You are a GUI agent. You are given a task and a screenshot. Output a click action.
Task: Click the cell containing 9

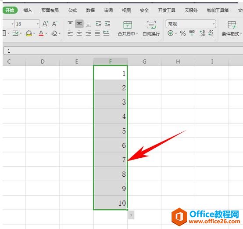point(111,188)
